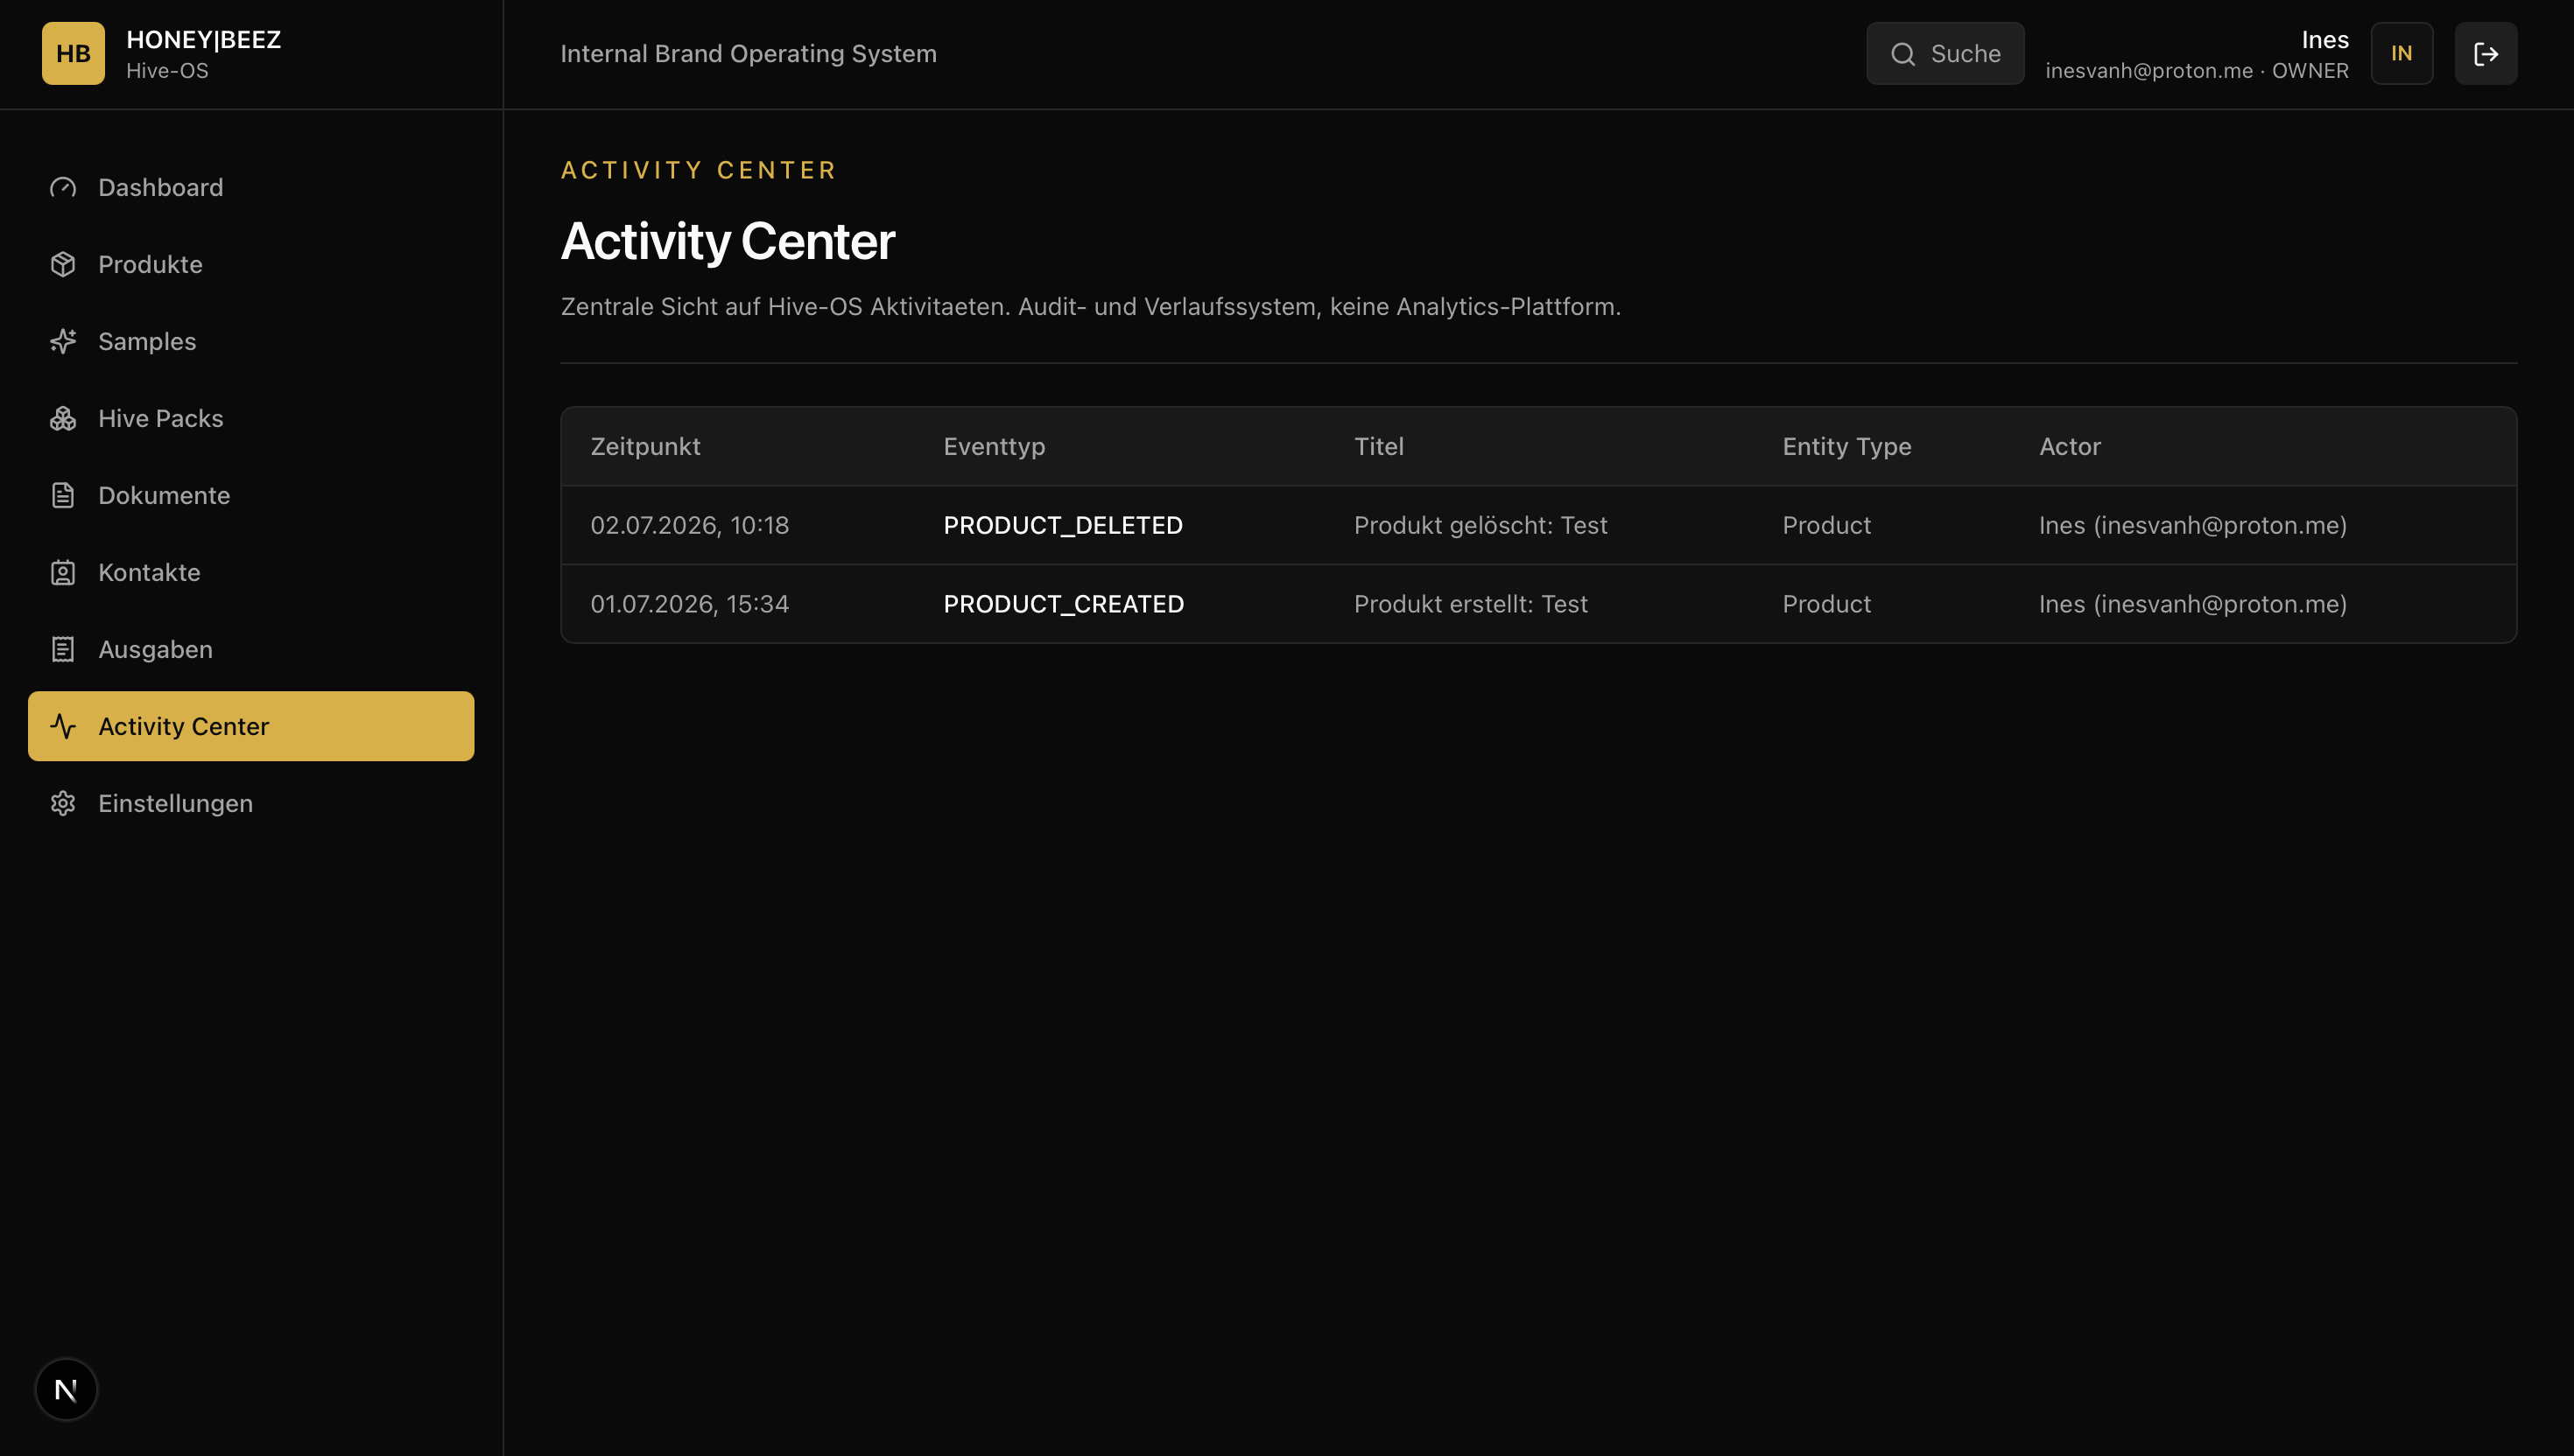Click the Eventtyp column header

click(995, 446)
